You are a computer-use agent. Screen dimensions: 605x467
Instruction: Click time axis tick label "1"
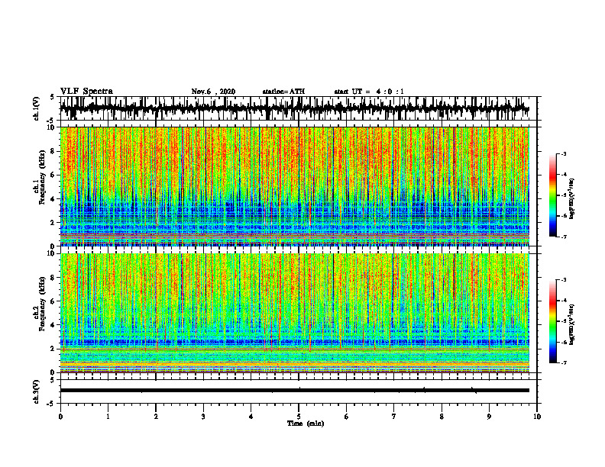pyautogui.click(x=108, y=417)
